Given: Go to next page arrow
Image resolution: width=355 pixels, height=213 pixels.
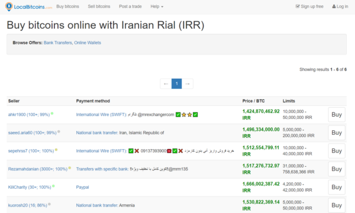Looking at the screenshot, I should pos(188,84).
